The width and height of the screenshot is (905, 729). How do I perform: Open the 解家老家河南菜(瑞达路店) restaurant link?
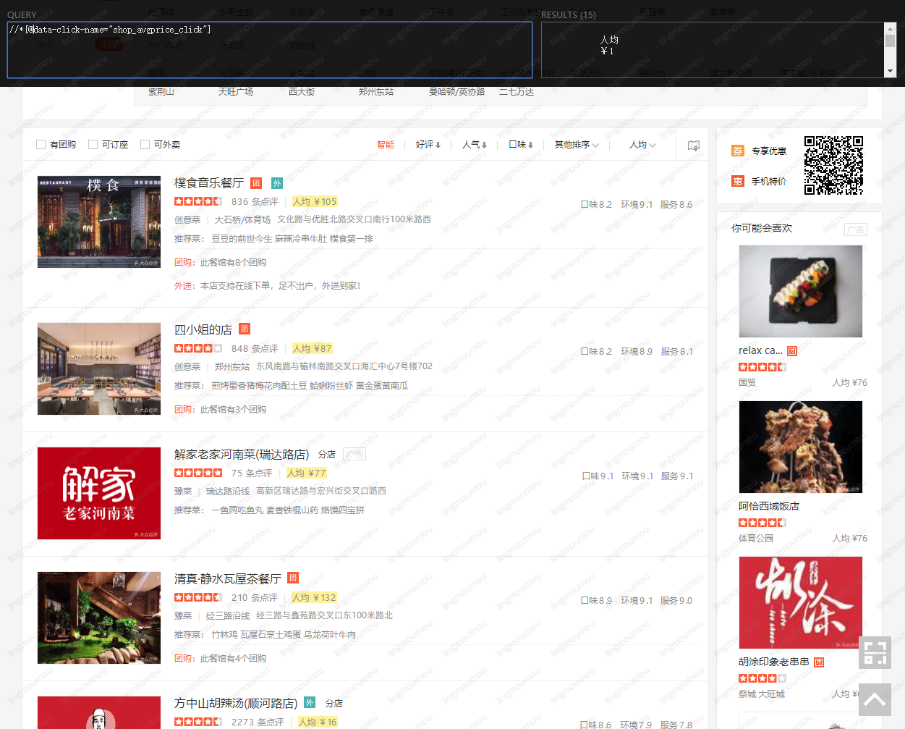[242, 455]
